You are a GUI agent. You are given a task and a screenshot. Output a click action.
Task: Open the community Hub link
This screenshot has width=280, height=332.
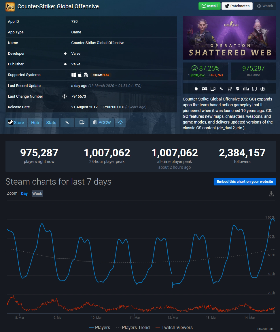(35, 123)
